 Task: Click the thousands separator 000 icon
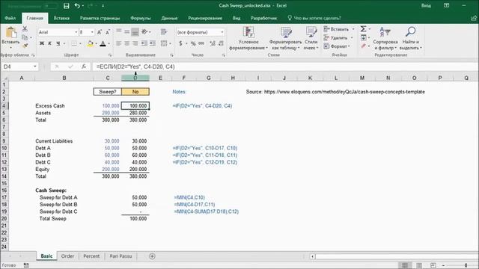[201, 43]
